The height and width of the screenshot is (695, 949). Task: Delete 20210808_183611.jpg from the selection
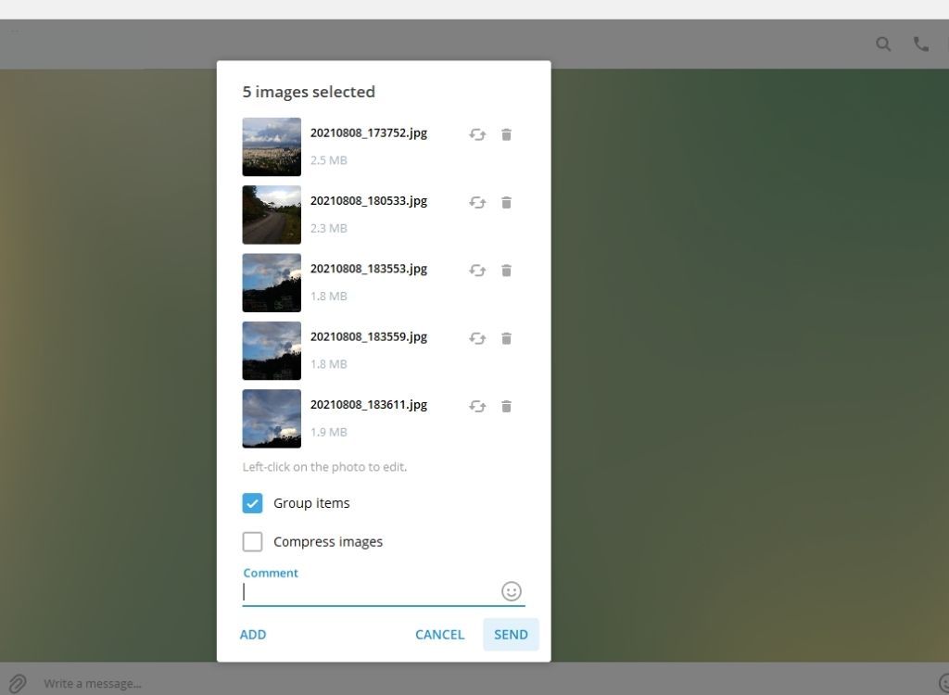(x=507, y=406)
